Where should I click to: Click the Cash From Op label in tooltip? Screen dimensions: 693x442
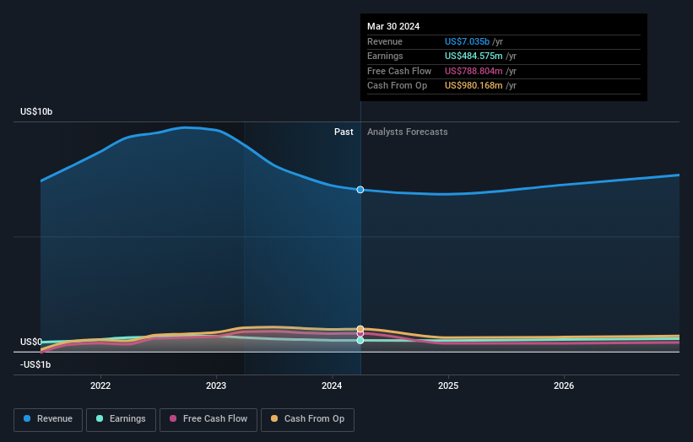[398, 86]
